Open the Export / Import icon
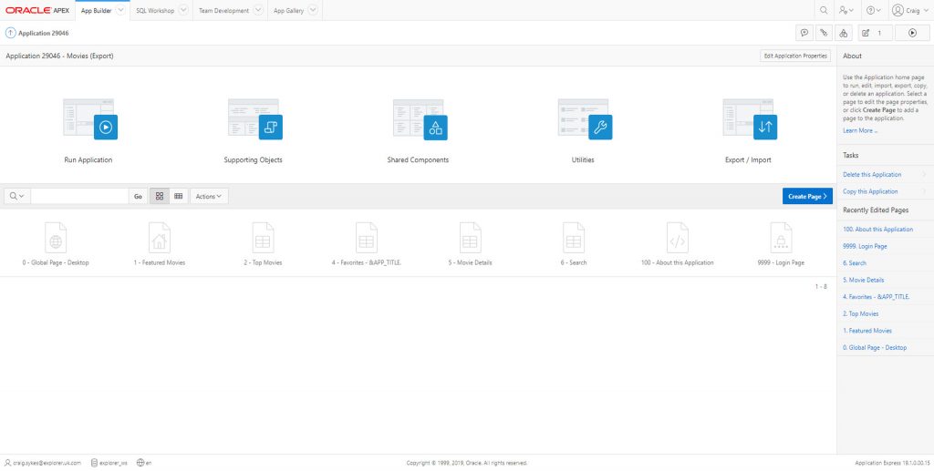This screenshot has width=934, height=471. tap(750, 119)
